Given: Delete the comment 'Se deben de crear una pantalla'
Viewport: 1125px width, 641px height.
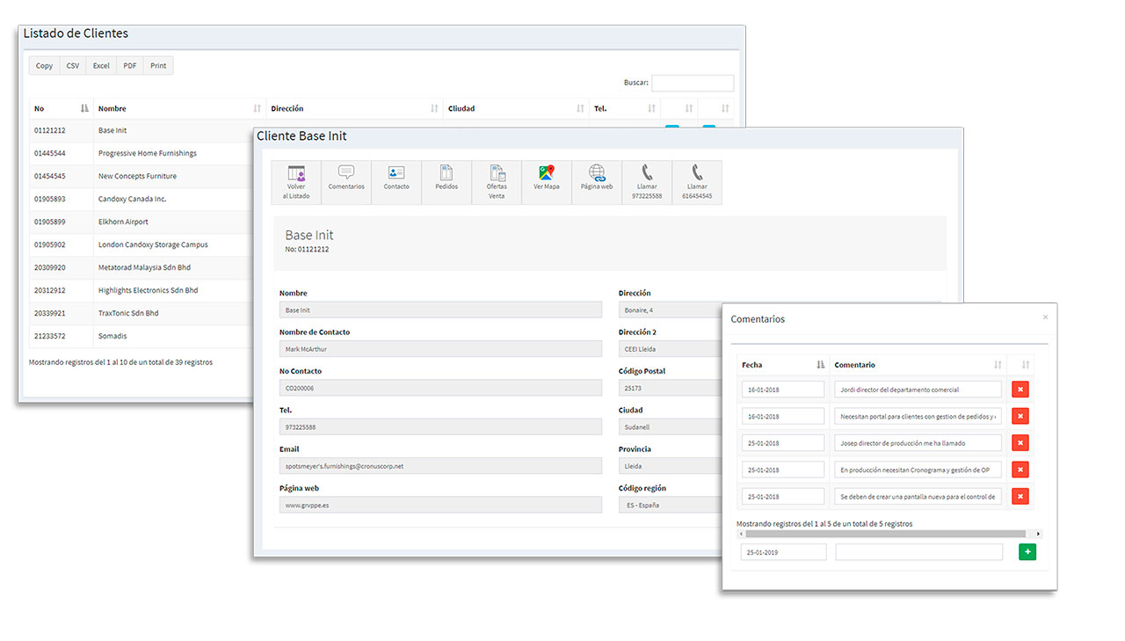Looking at the screenshot, I should click(x=1020, y=497).
